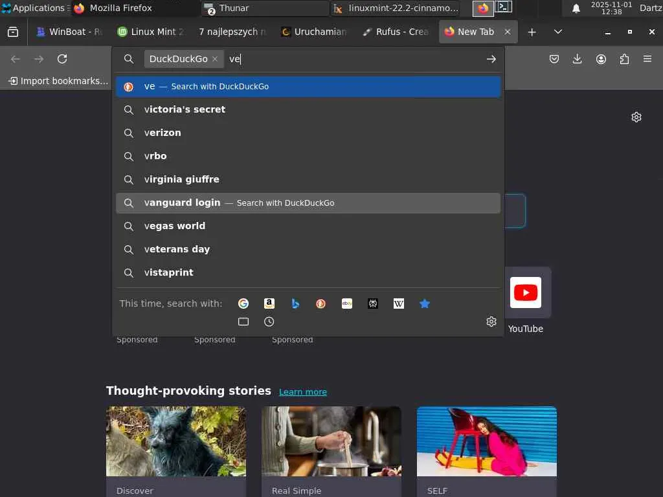Search this time with DuckDuckGo icon
Viewport: 663px width, 497px height.
[x=321, y=304]
